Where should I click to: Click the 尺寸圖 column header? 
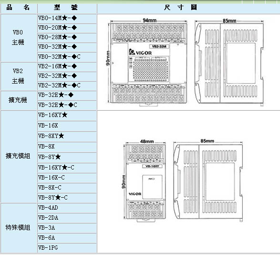tap(181, 8)
